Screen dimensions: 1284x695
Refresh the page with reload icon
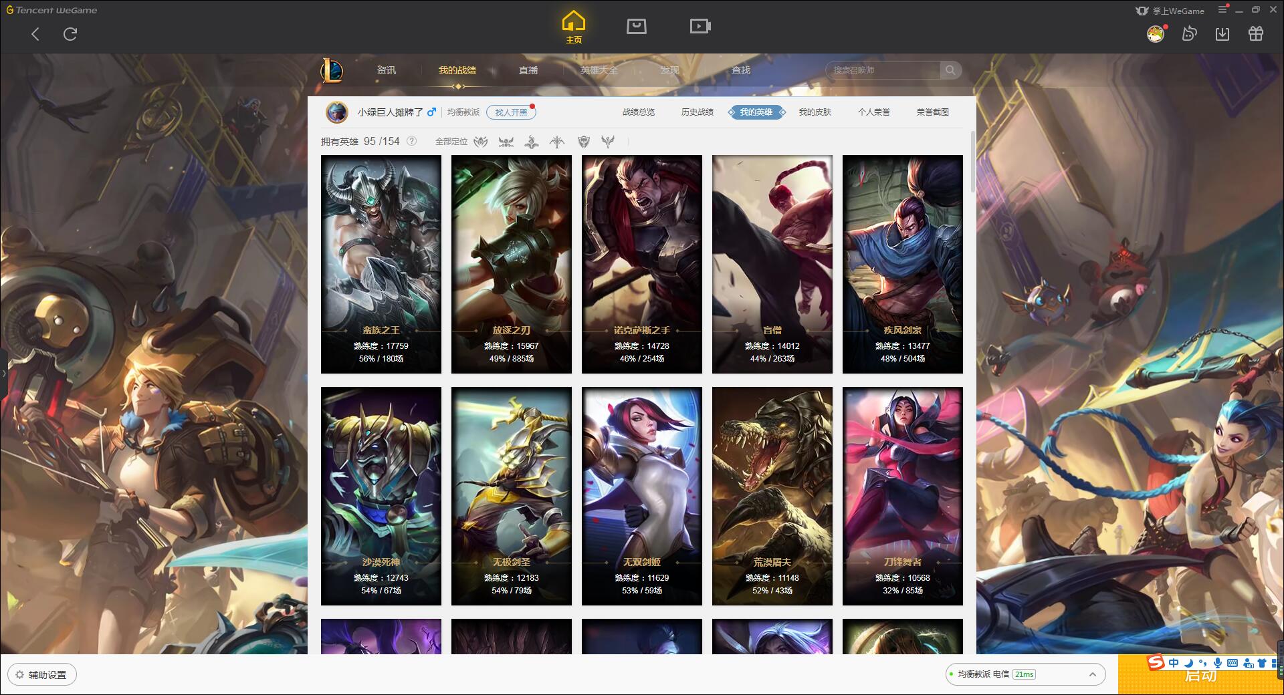coord(70,34)
